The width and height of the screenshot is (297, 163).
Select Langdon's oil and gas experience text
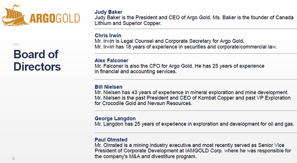point(194,124)
